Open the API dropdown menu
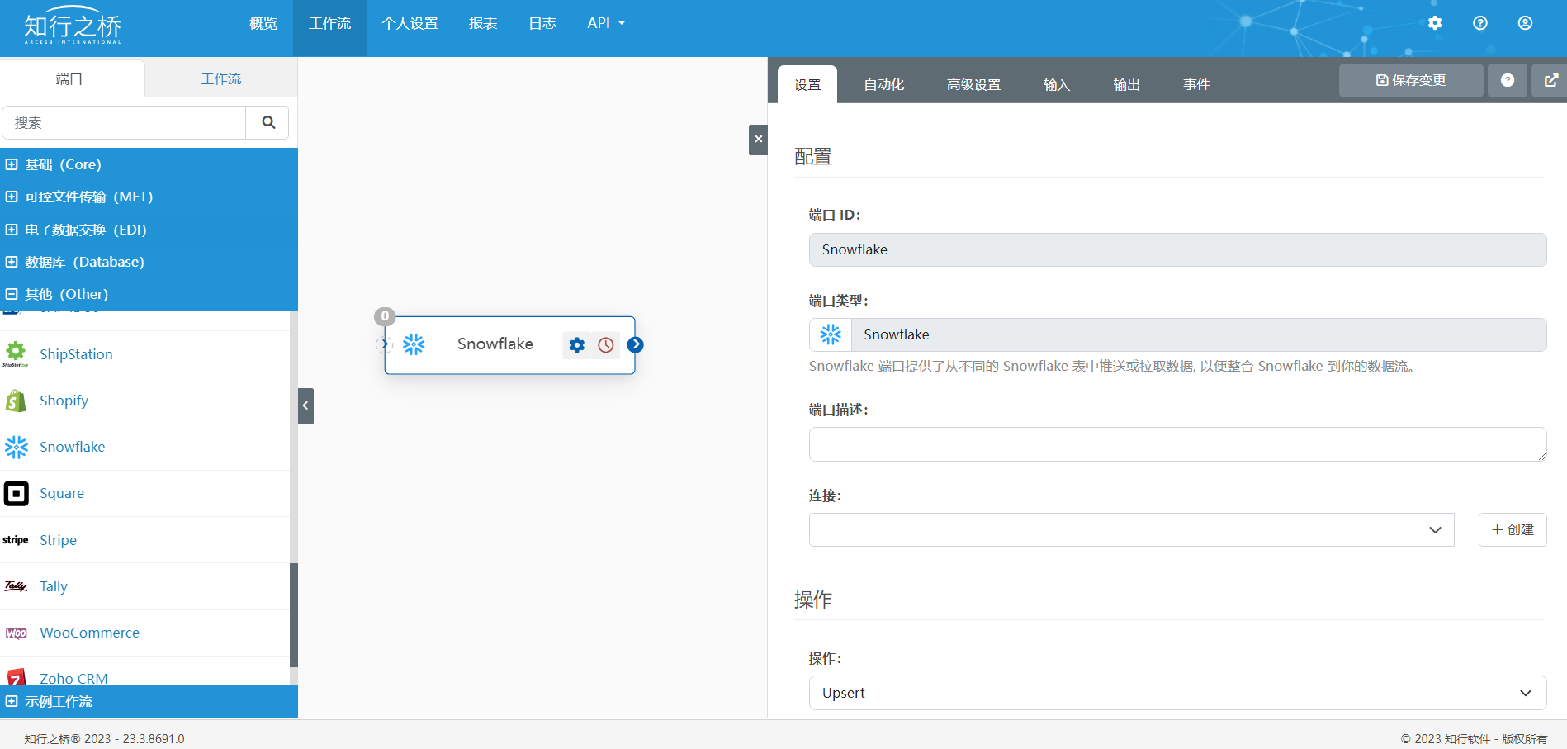This screenshot has width=1567, height=749. pyautogui.click(x=606, y=23)
